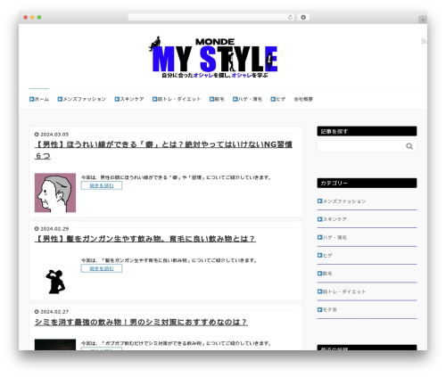Click the excerpt about 男性の顔にほうれい線
The image size is (446, 377).
tap(176, 177)
